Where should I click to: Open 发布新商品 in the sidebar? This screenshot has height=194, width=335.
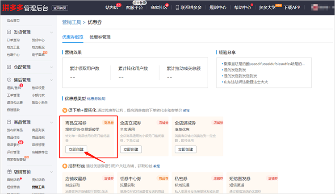click(15, 130)
